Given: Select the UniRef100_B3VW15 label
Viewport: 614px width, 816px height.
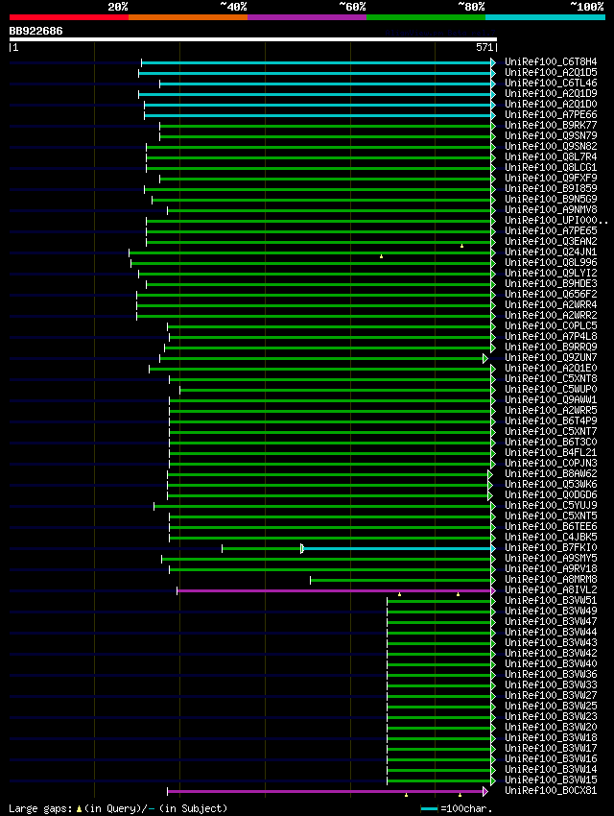Looking at the screenshot, I should pyautogui.click(x=551, y=780).
